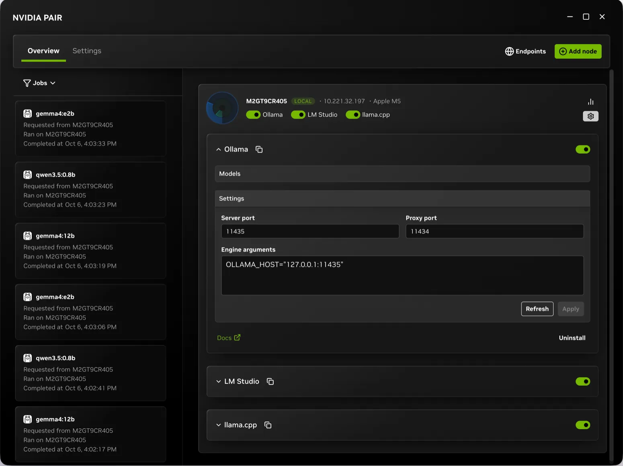Click model icon of gemma4:e2b job at 4:03:33 PM

point(27,114)
